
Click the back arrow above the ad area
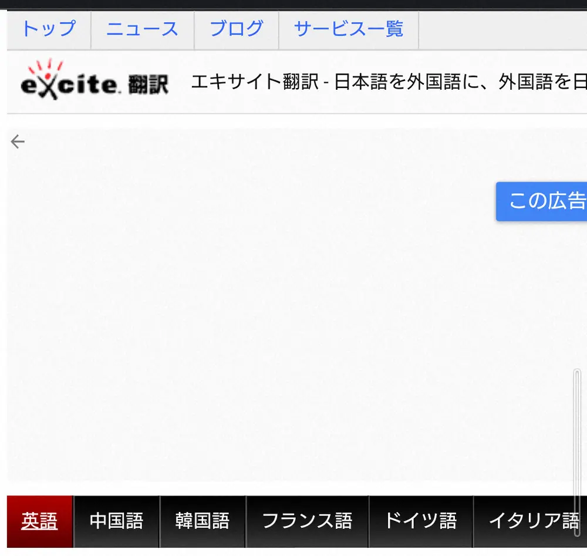pos(18,141)
